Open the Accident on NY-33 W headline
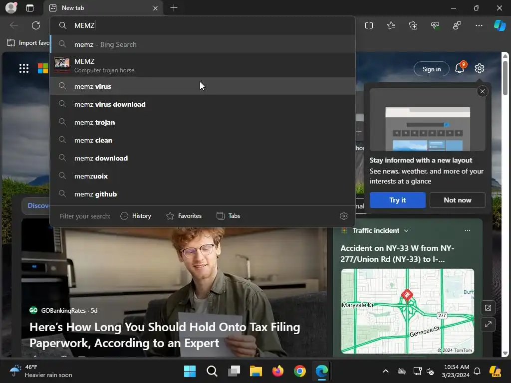Image resolution: width=511 pixels, height=383 pixels. (397, 253)
